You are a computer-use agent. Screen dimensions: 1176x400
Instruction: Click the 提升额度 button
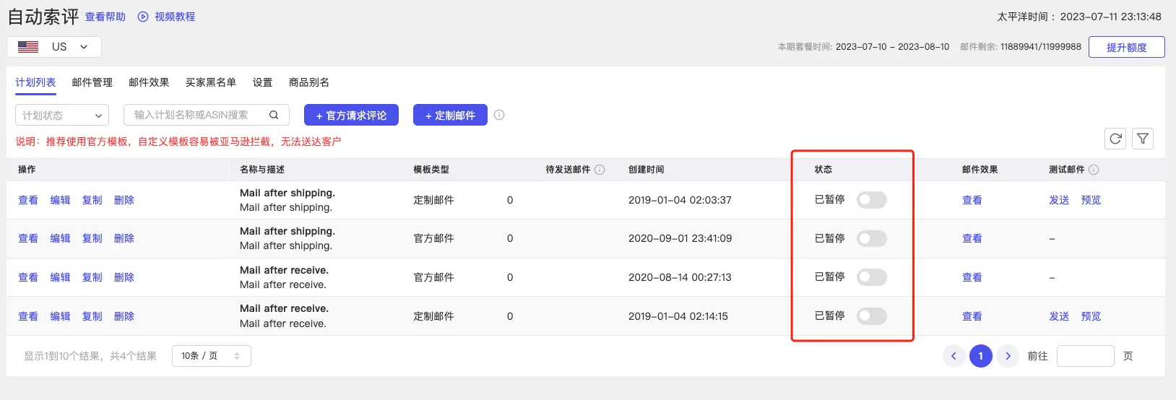pyautogui.click(x=1127, y=47)
